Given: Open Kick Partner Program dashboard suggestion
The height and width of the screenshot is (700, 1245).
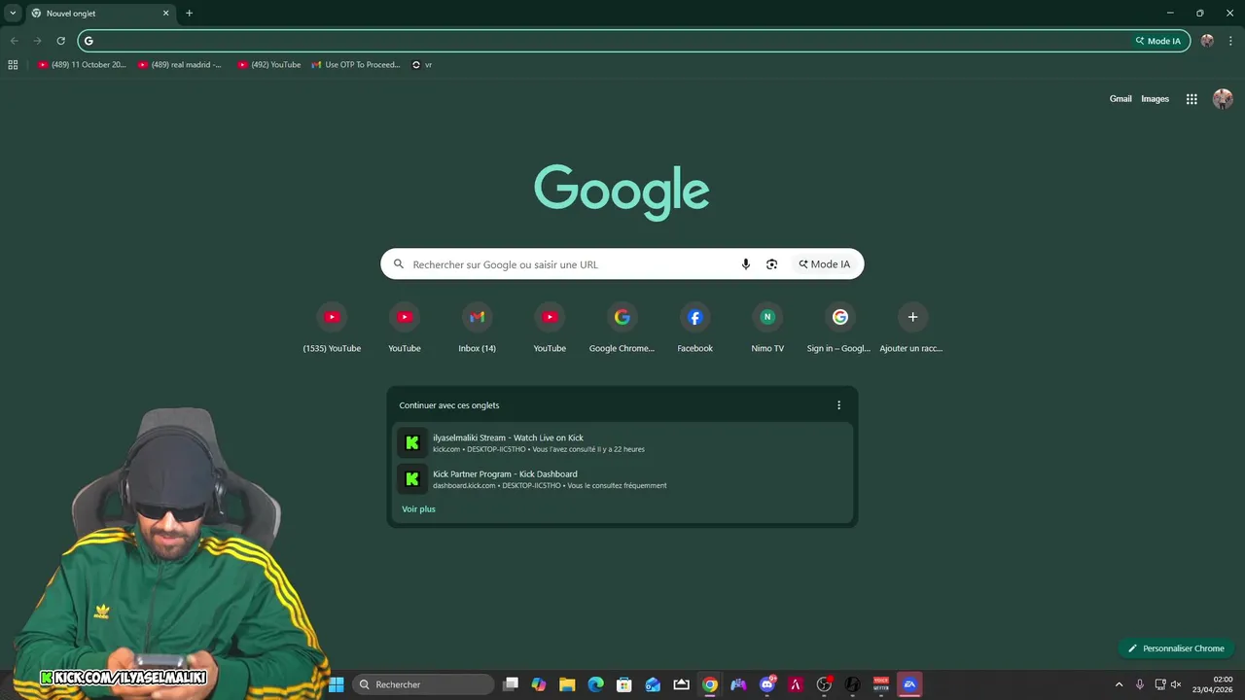Looking at the screenshot, I should point(622,479).
